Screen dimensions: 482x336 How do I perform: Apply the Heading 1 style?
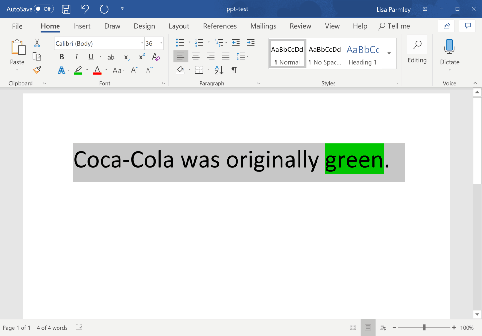(363, 54)
